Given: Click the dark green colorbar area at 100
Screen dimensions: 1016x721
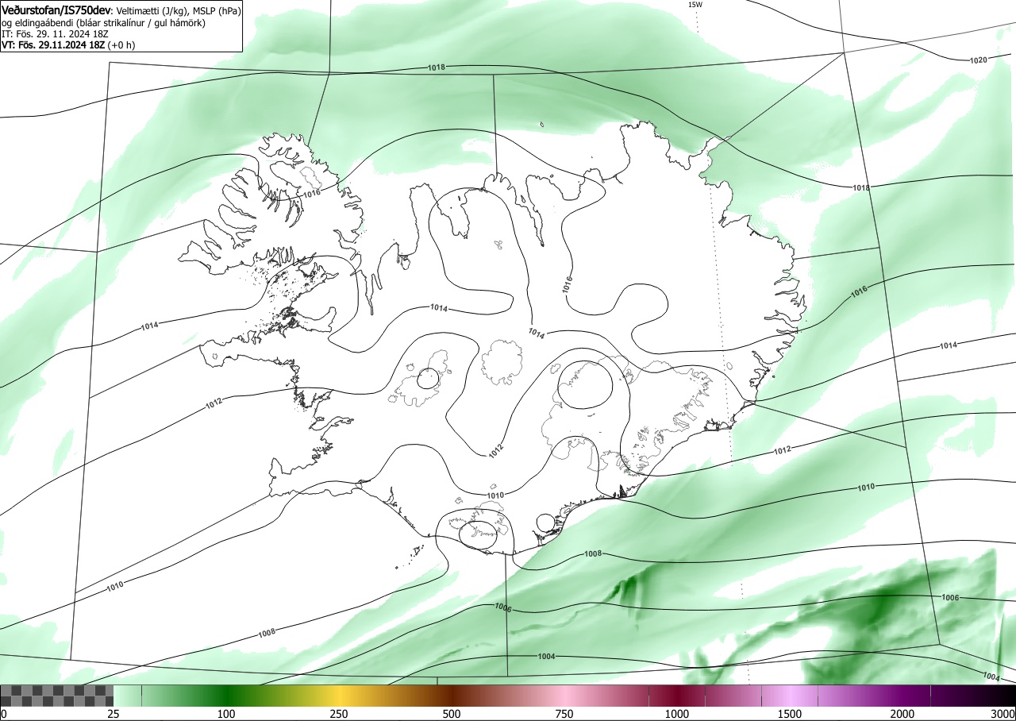Looking at the screenshot, I should tap(226, 696).
